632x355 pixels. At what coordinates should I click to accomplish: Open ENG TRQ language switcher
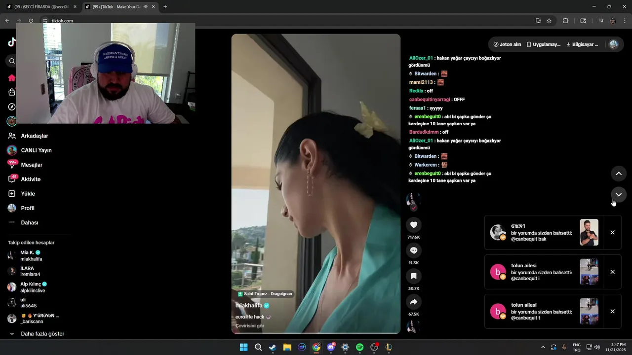[577, 347]
